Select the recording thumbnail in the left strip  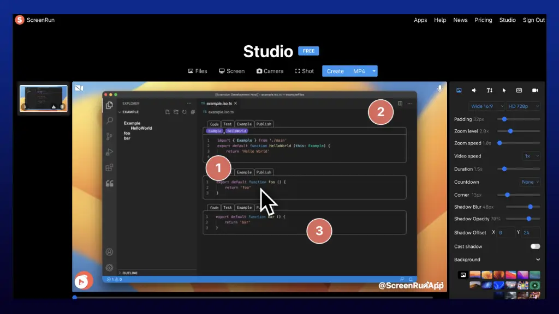pyautogui.click(x=44, y=98)
